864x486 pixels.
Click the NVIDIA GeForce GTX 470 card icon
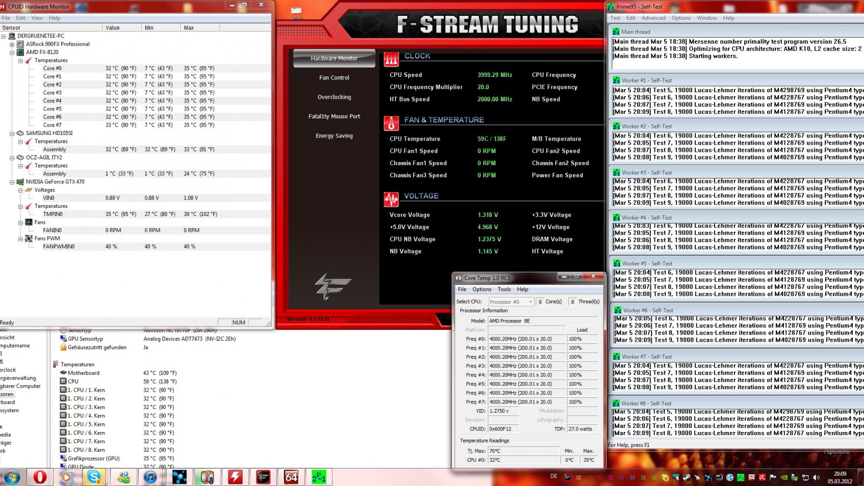tap(20, 182)
